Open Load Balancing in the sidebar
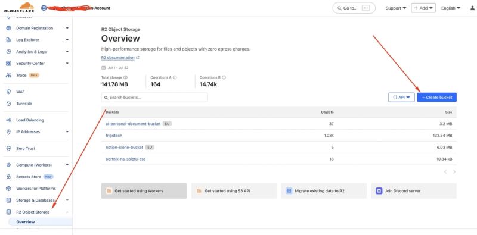 click(30, 120)
